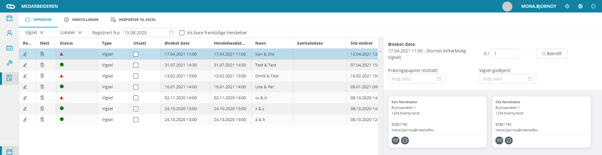This screenshot has width=602, height=155.
Task: Sort by Navn column header
Action: click(272, 43)
